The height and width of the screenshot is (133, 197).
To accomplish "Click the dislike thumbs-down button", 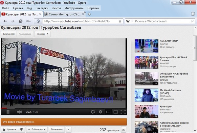I will (x=22, y=130).
